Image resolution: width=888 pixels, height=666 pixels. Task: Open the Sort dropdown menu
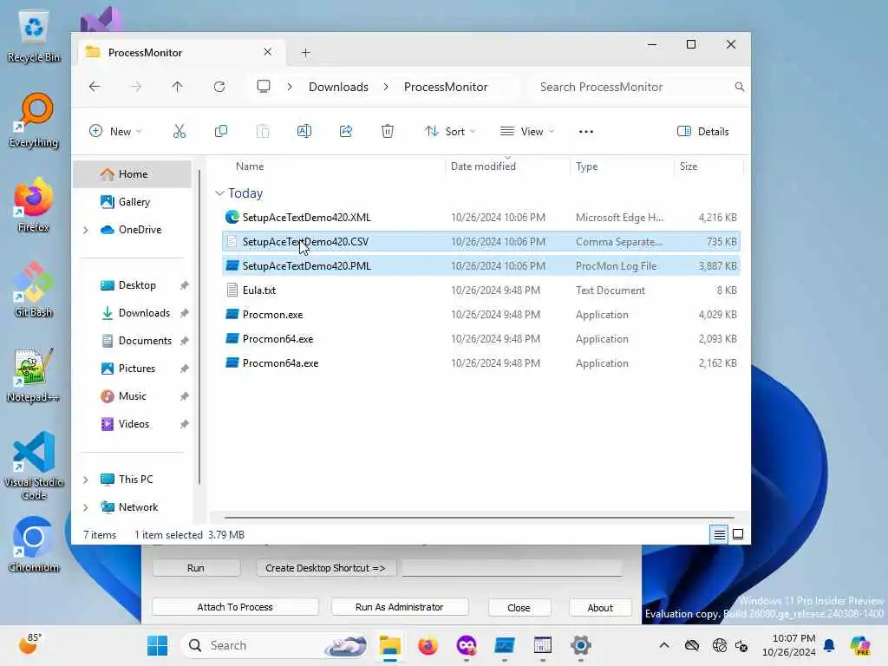[450, 132]
